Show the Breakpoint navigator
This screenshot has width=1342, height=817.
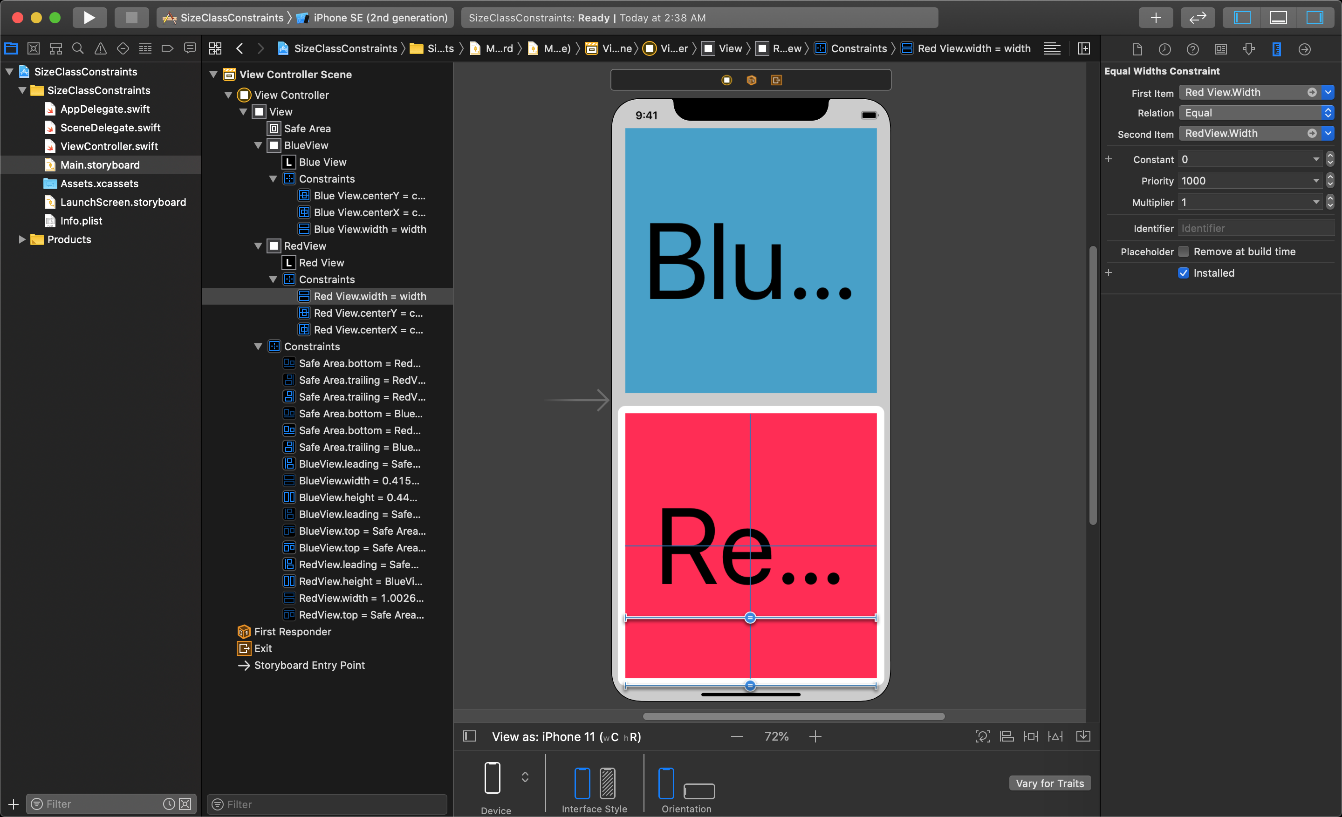pos(168,48)
